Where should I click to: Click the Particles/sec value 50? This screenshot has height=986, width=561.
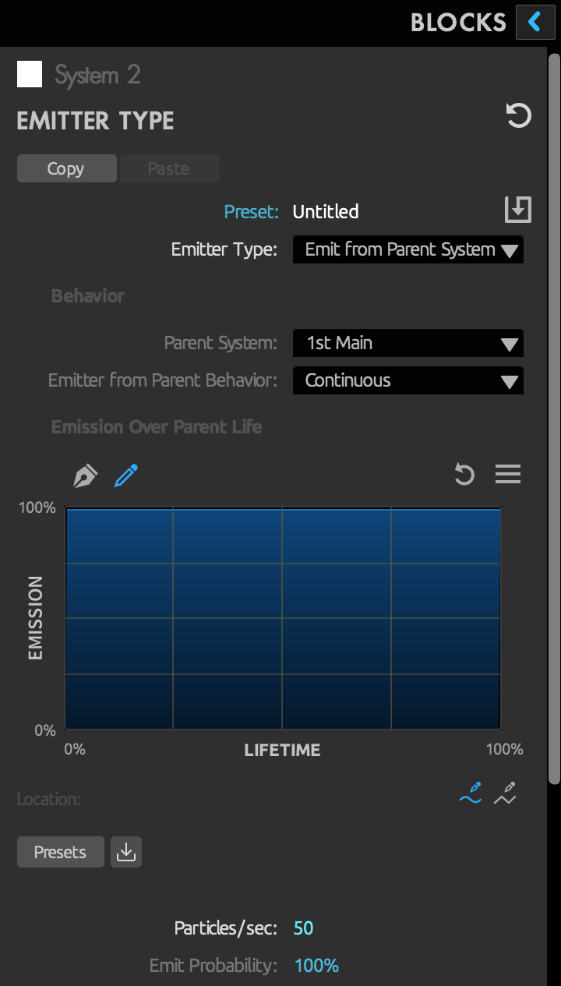pyautogui.click(x=303, y=928)
